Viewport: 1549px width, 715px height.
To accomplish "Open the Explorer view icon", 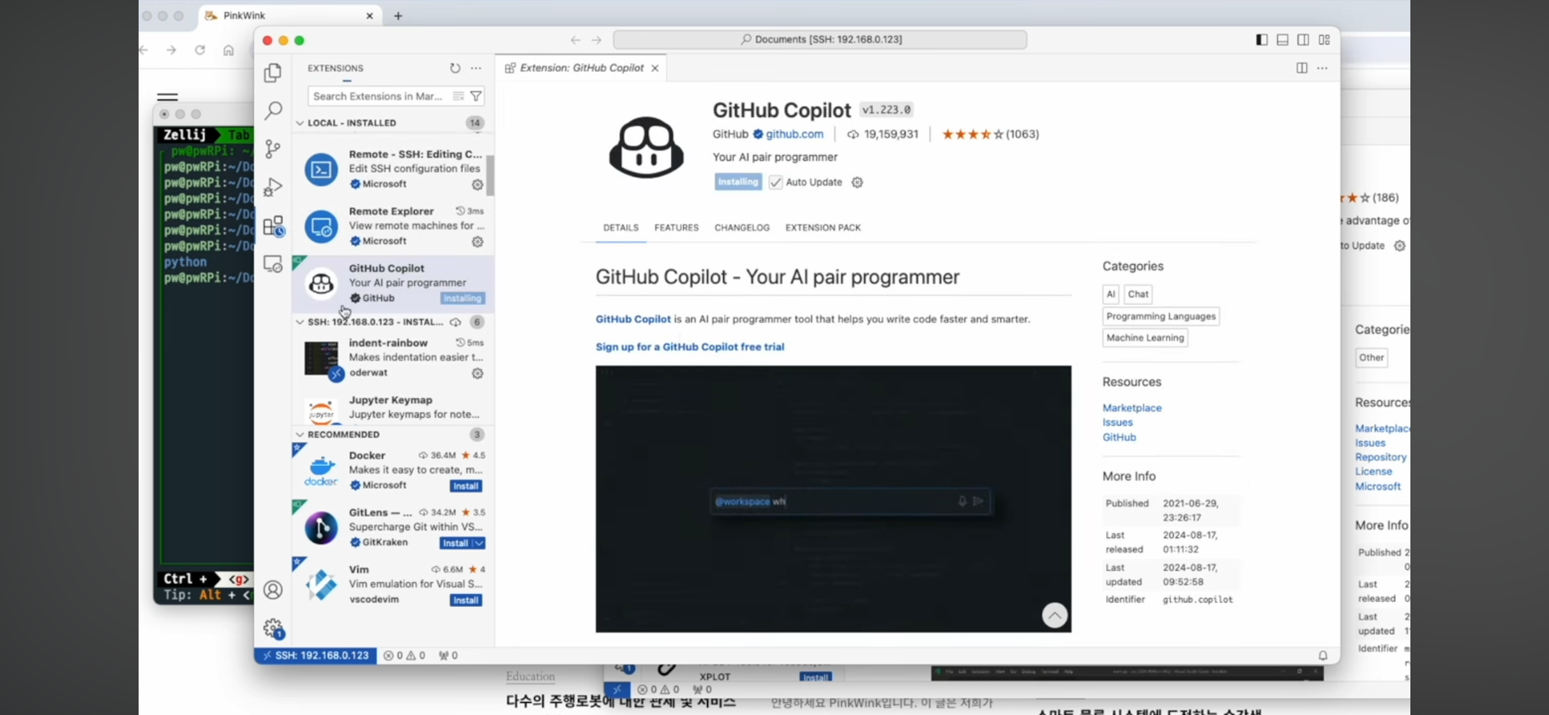I will [x=273, y=73].
